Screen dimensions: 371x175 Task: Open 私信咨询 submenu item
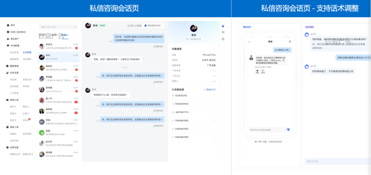pyautogui.click(x=14, y=52)
